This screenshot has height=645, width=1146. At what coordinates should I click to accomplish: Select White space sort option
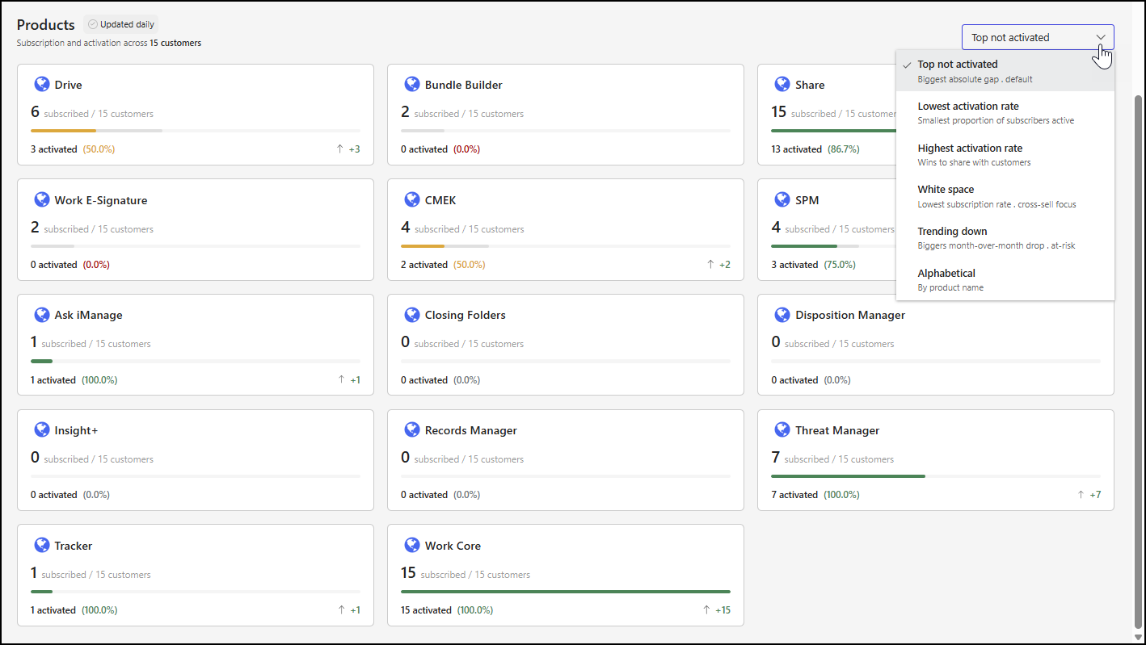(1005, 196)
